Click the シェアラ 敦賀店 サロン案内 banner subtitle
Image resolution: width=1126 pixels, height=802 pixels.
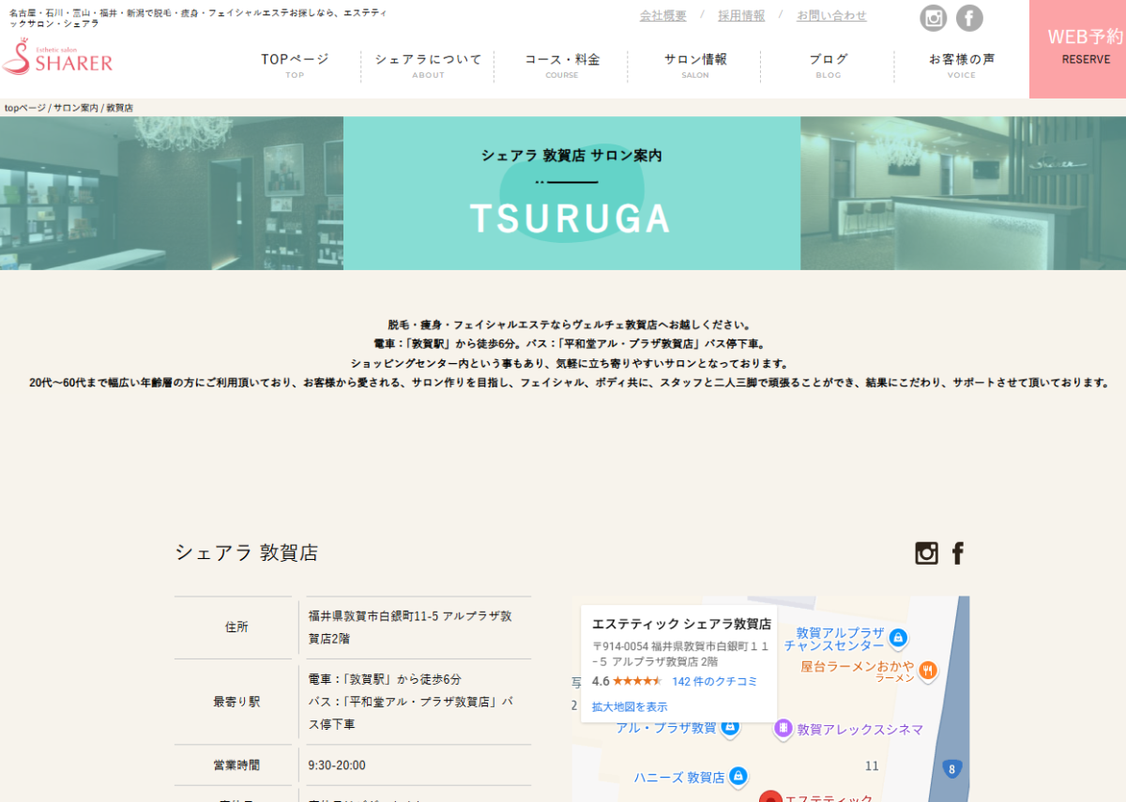571,156
